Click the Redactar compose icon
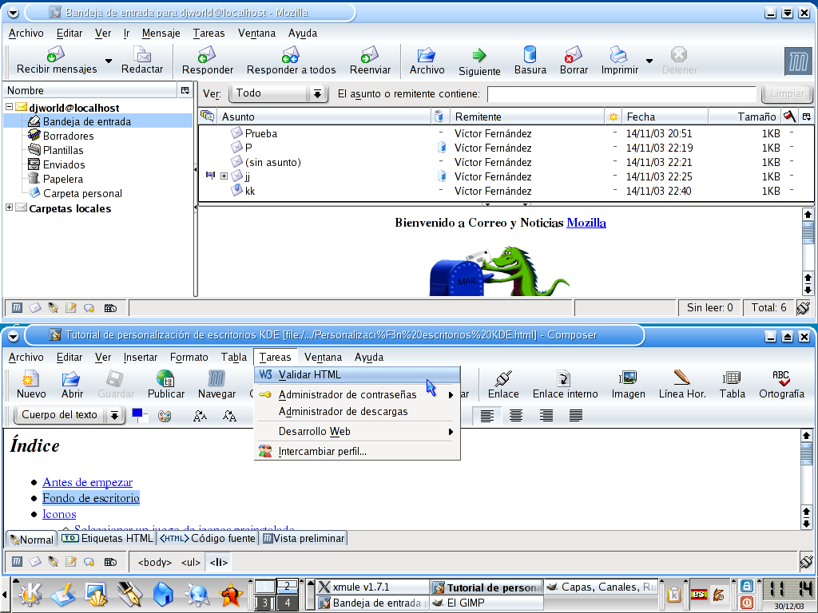Screen dimensions: 818x613 142,61
